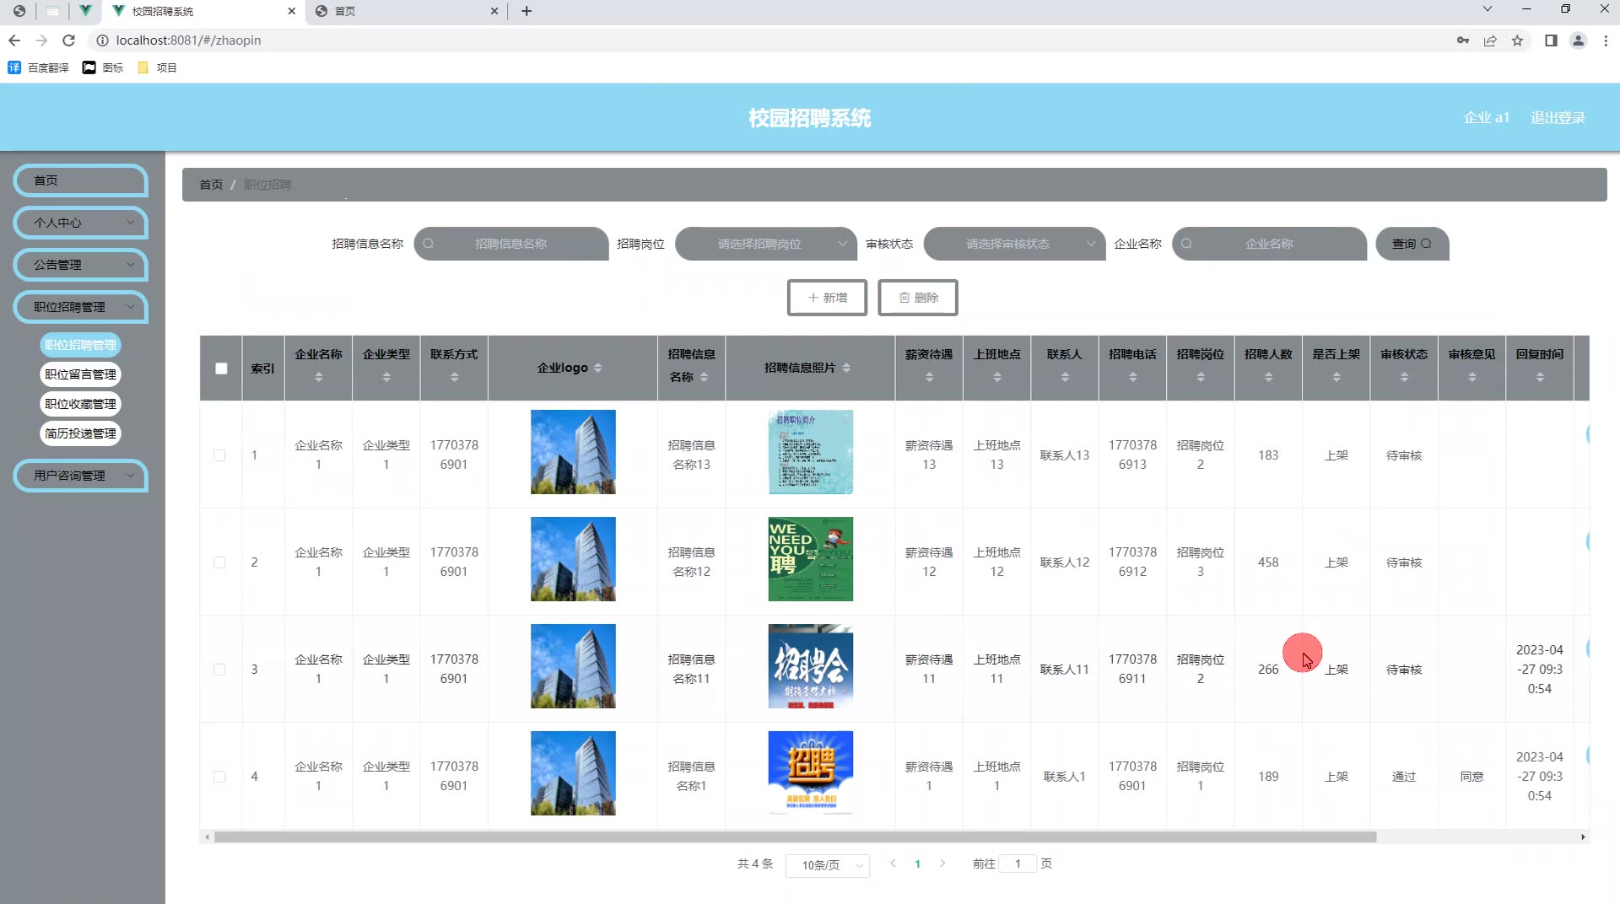Open the 请选择招聘岗位 dropdown
Screen dimensions: 1620x904
coord(766,244)
